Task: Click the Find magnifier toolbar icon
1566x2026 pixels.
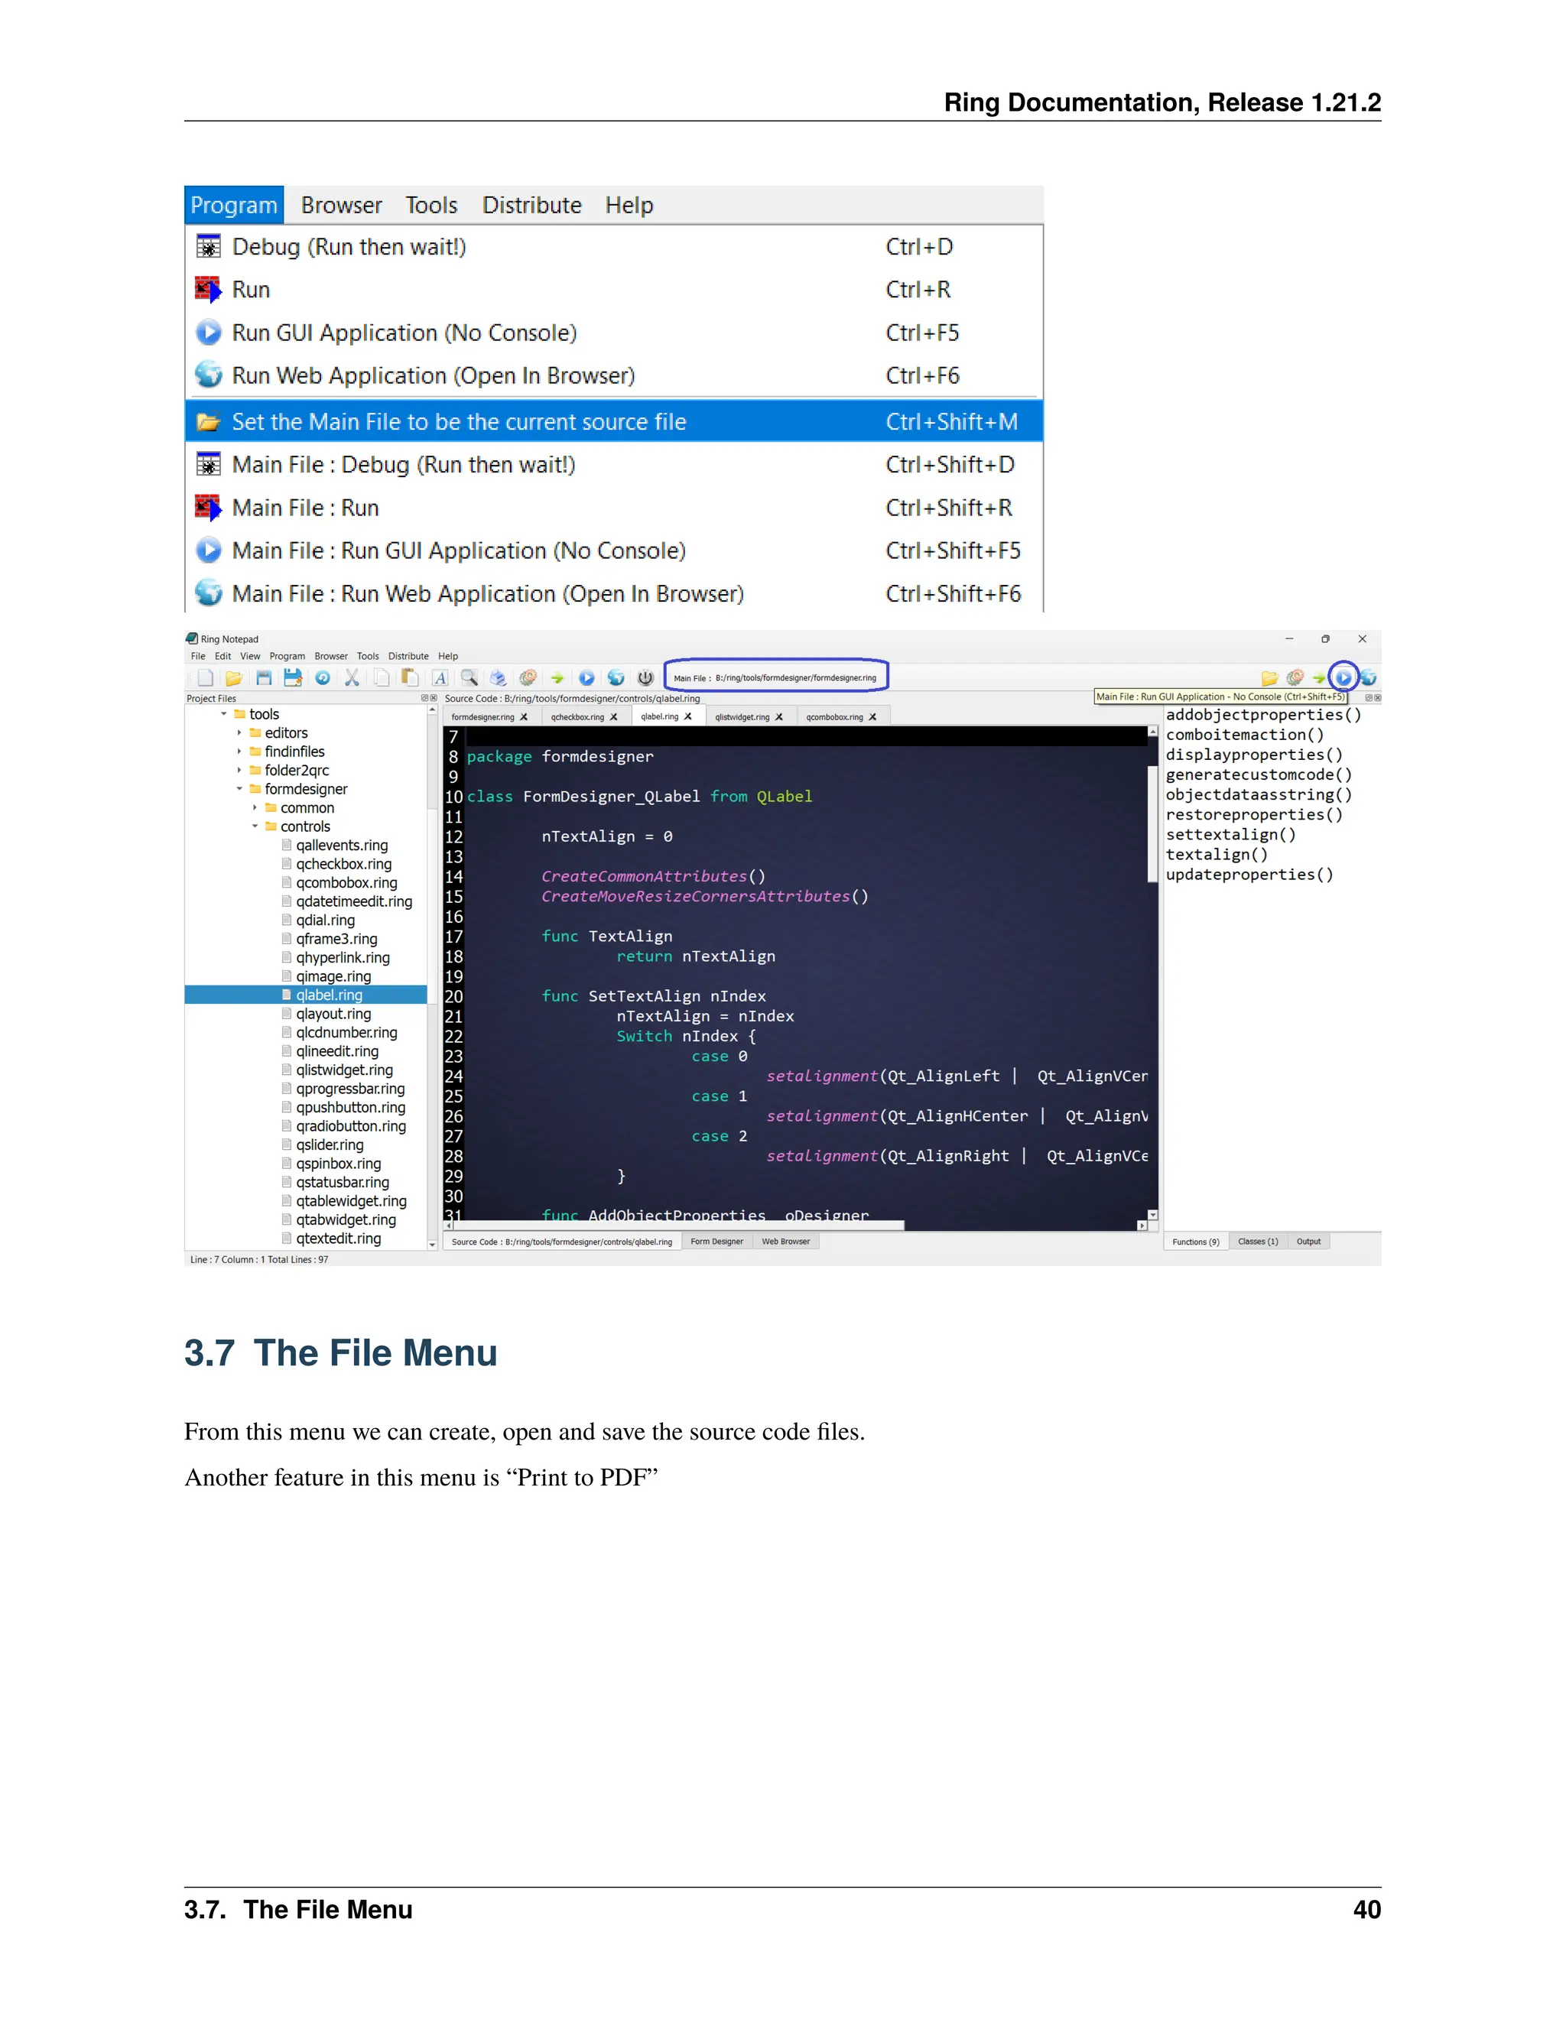Action: (469, 678)
